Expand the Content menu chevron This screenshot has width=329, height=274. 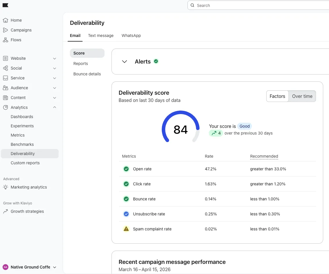pos(55,98)
